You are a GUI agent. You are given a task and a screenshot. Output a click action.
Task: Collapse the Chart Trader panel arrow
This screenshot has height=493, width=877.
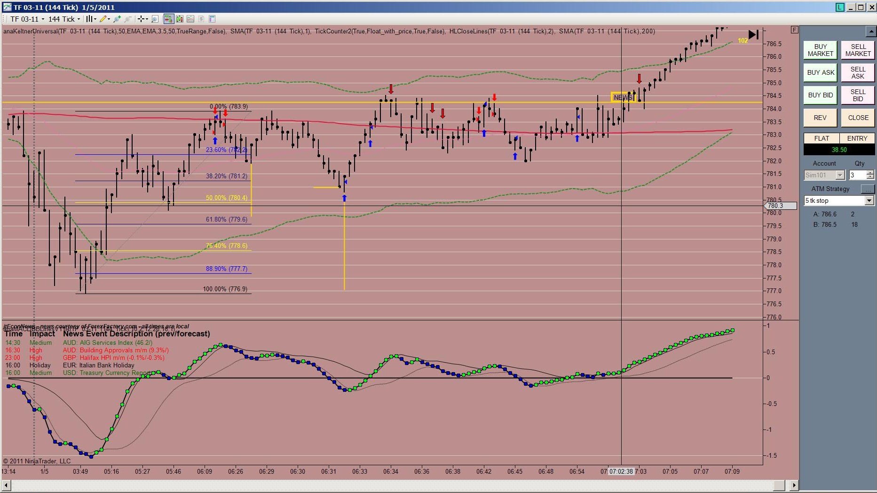[x=870, y=32]
